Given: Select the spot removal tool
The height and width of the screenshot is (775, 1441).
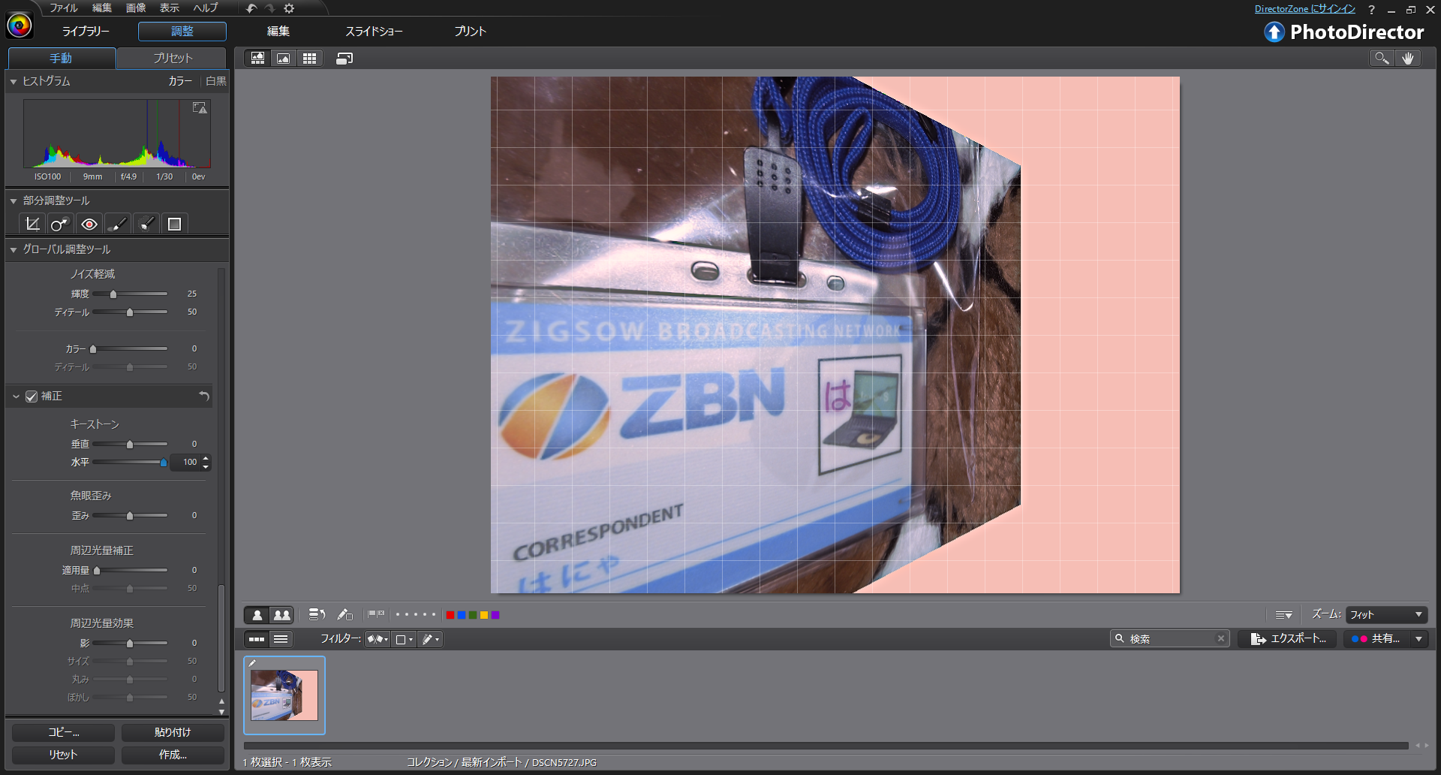Looking at the screenshot, I should 59,224.
